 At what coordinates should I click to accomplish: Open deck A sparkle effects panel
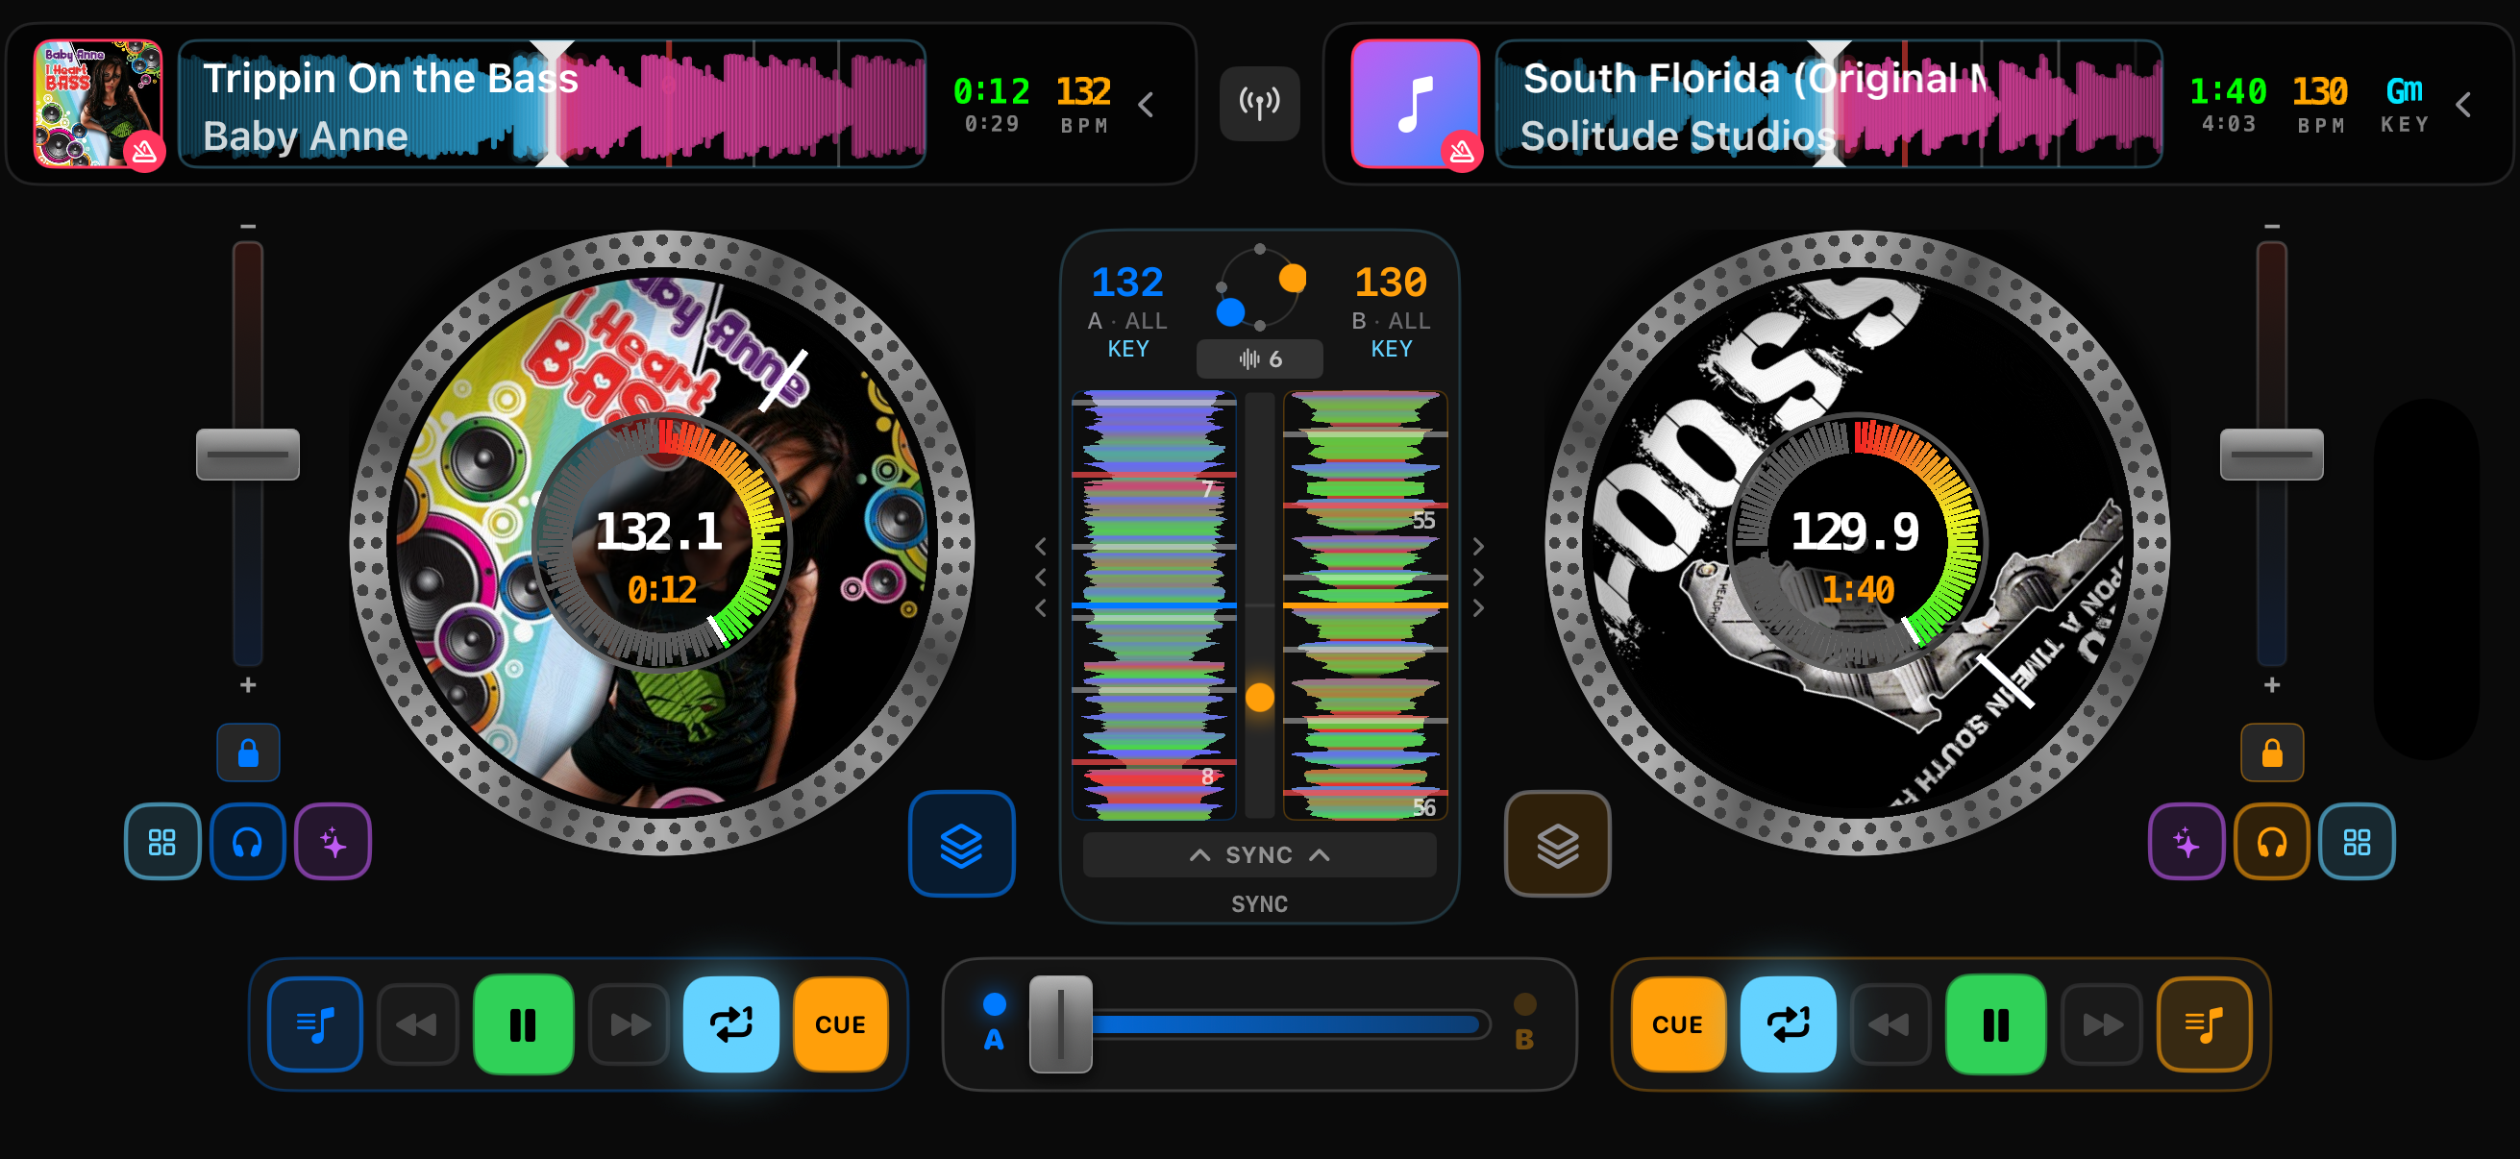tap(333, 841)
